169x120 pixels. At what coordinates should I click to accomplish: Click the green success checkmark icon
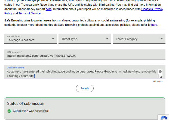coord(9,111)
